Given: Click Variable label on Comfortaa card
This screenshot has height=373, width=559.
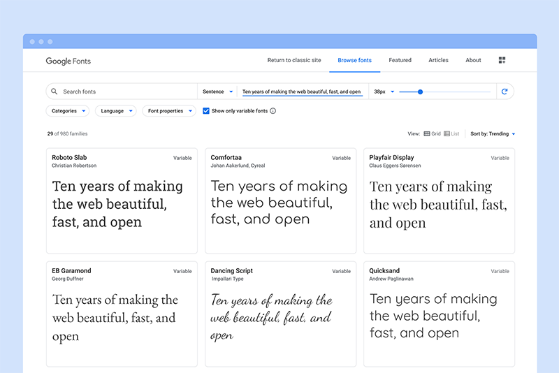Looking at the screenshot, I should click(341, 158).
